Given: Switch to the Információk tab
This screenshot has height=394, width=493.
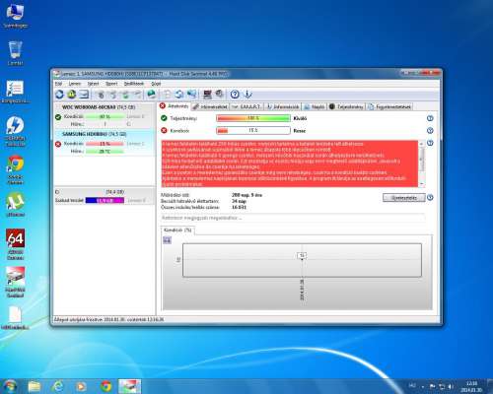Looking at the screenshot, I should [283, 106].
